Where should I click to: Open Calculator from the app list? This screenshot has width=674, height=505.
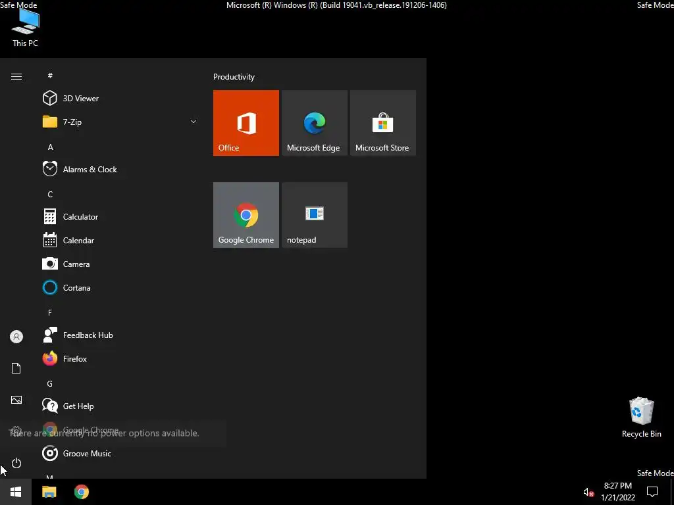point(120,216)
